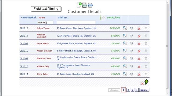172x96 pixels.
Task: Edit the CR1014 Olivia Baker row
Action: (132, 74)
